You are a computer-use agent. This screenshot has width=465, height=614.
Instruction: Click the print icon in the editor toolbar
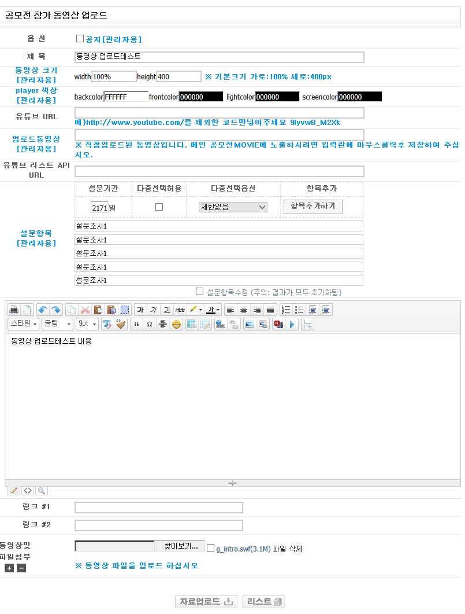pyautogui.click(x=14, y=310)
